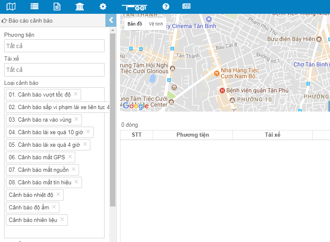Switch map to Bản đồ view
This screenshot has width=330, height=242.
(135, 24)
